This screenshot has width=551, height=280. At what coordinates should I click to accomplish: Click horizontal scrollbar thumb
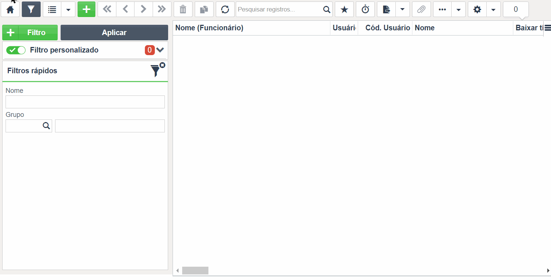coord(195,271)
